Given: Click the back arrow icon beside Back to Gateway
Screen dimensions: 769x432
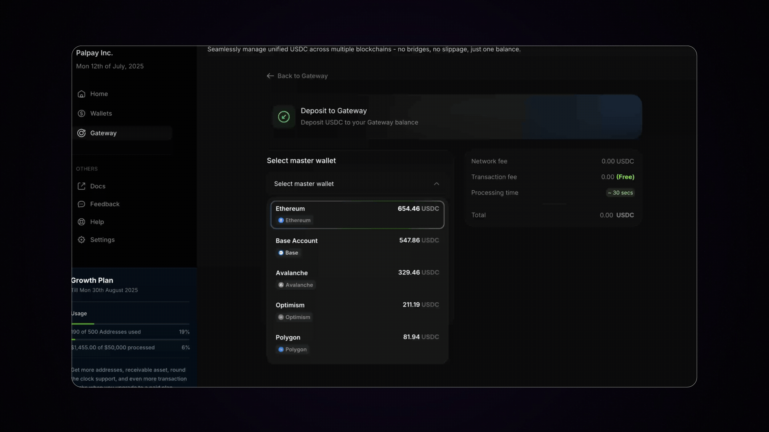Looking at the screenshot, I should tap(270, 76).
